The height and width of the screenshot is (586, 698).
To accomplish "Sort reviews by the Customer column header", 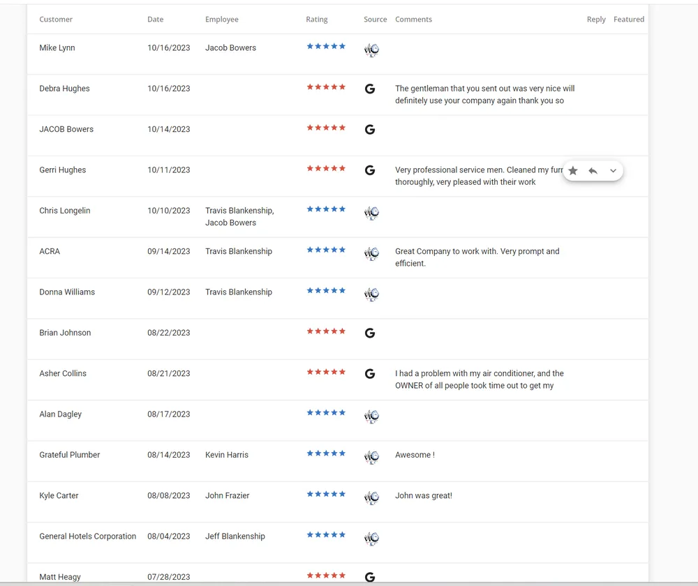I will (x=56, y=20).
